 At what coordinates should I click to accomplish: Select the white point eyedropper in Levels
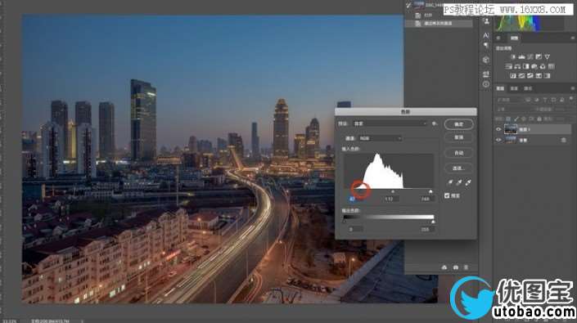point(468,182)
